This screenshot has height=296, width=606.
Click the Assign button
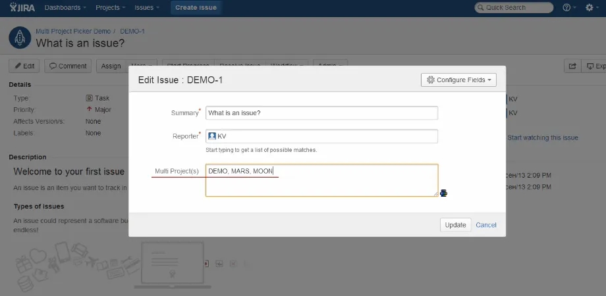[111, 66]
